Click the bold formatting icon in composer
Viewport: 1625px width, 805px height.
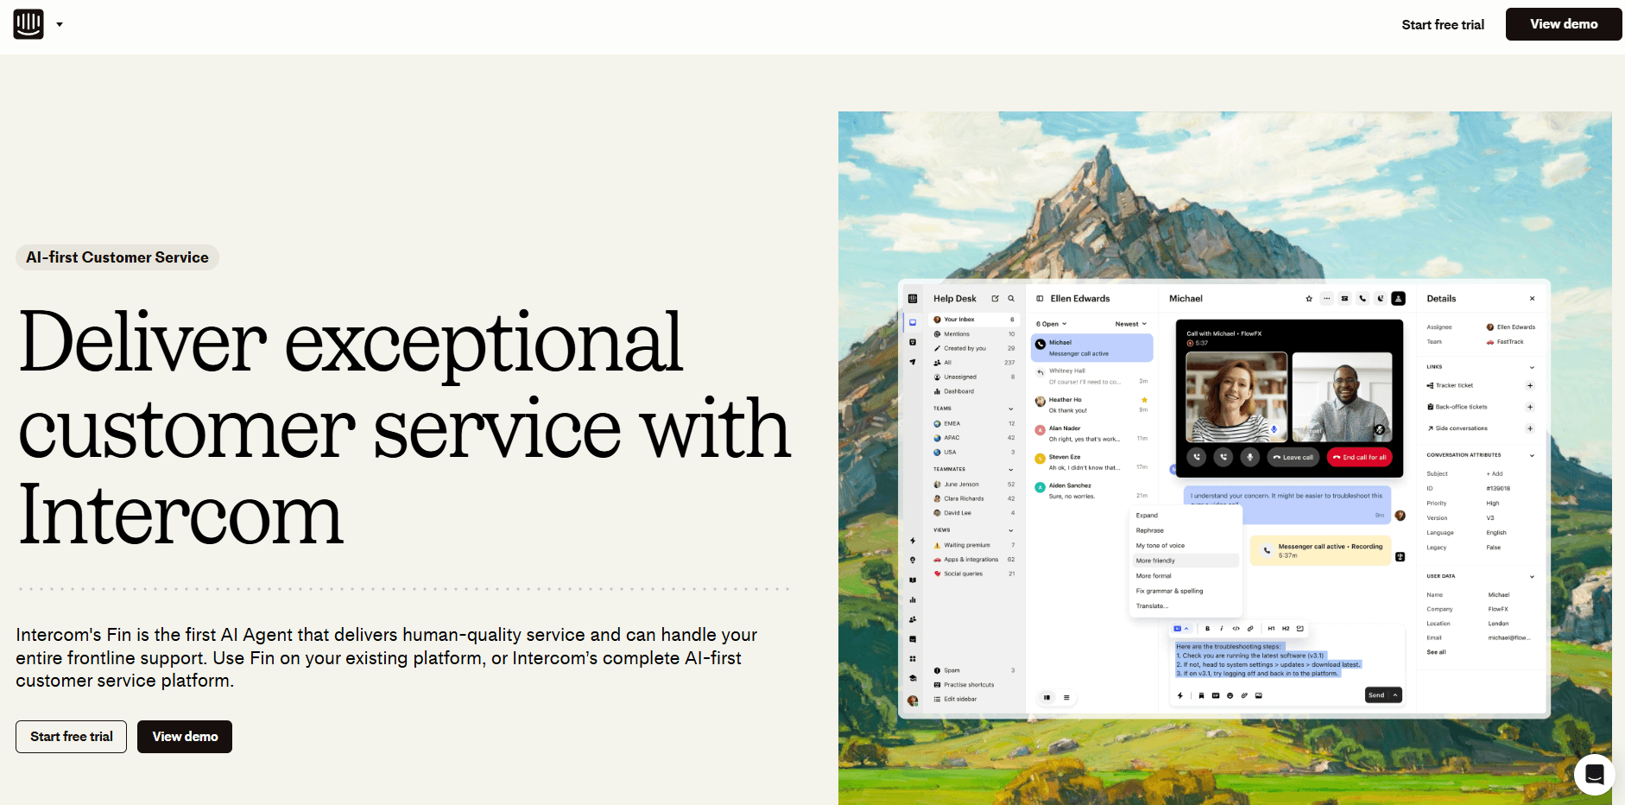1207,629
